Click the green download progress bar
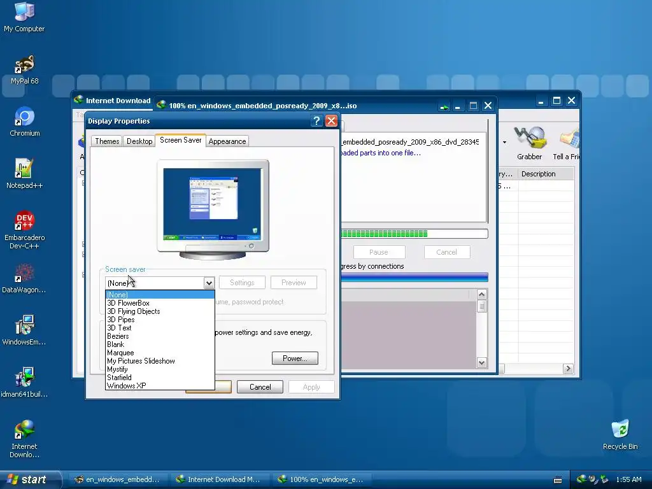The width and height of the screenshot is (652, 489). pyautogui.click(x=414, y=234)
